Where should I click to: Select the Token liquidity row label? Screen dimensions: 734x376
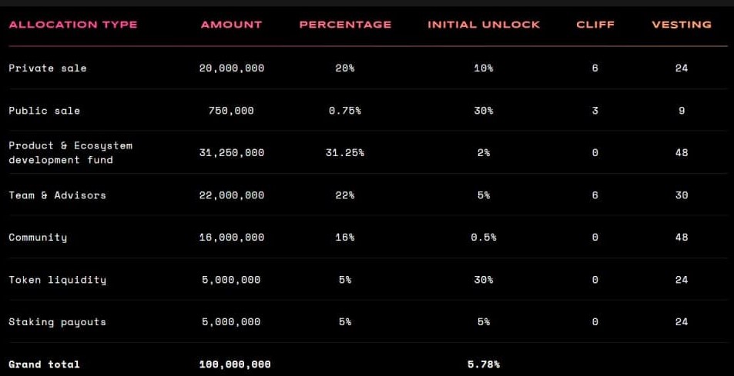(57, 280)
